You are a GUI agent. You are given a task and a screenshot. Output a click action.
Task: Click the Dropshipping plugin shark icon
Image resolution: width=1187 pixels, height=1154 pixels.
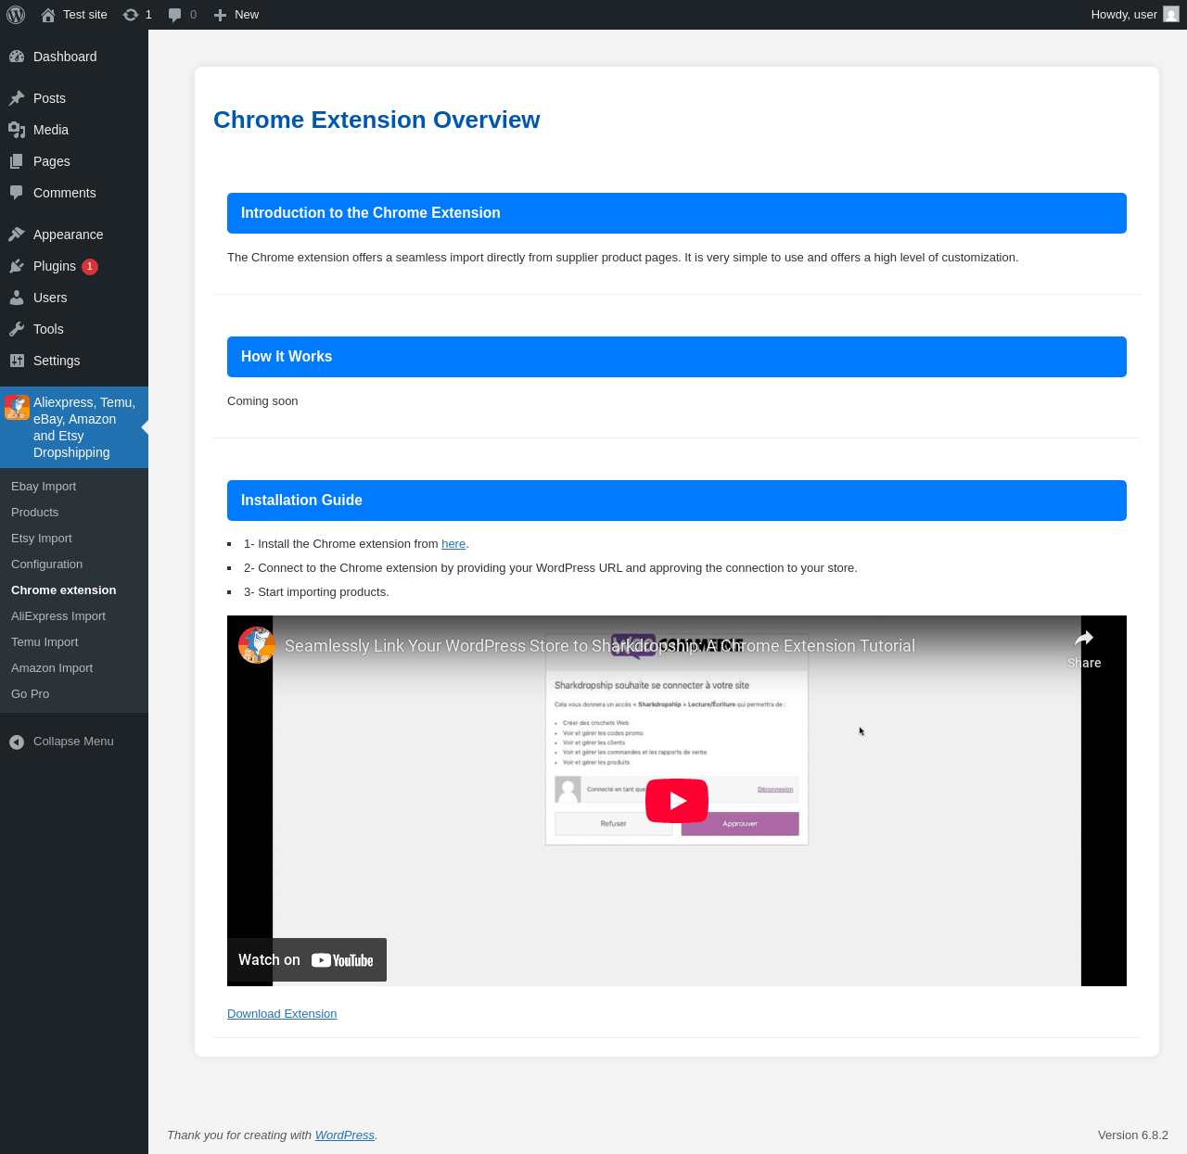[17, 407]
